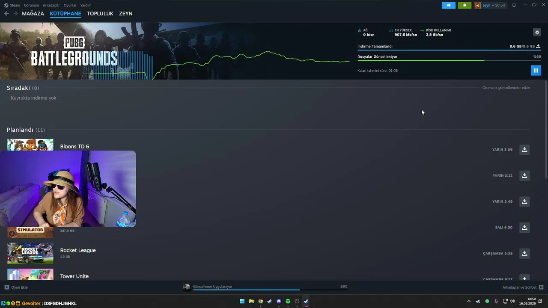The image size is (548, 308).
Task: Open Windows Start menu
Action: click(242, 301)
